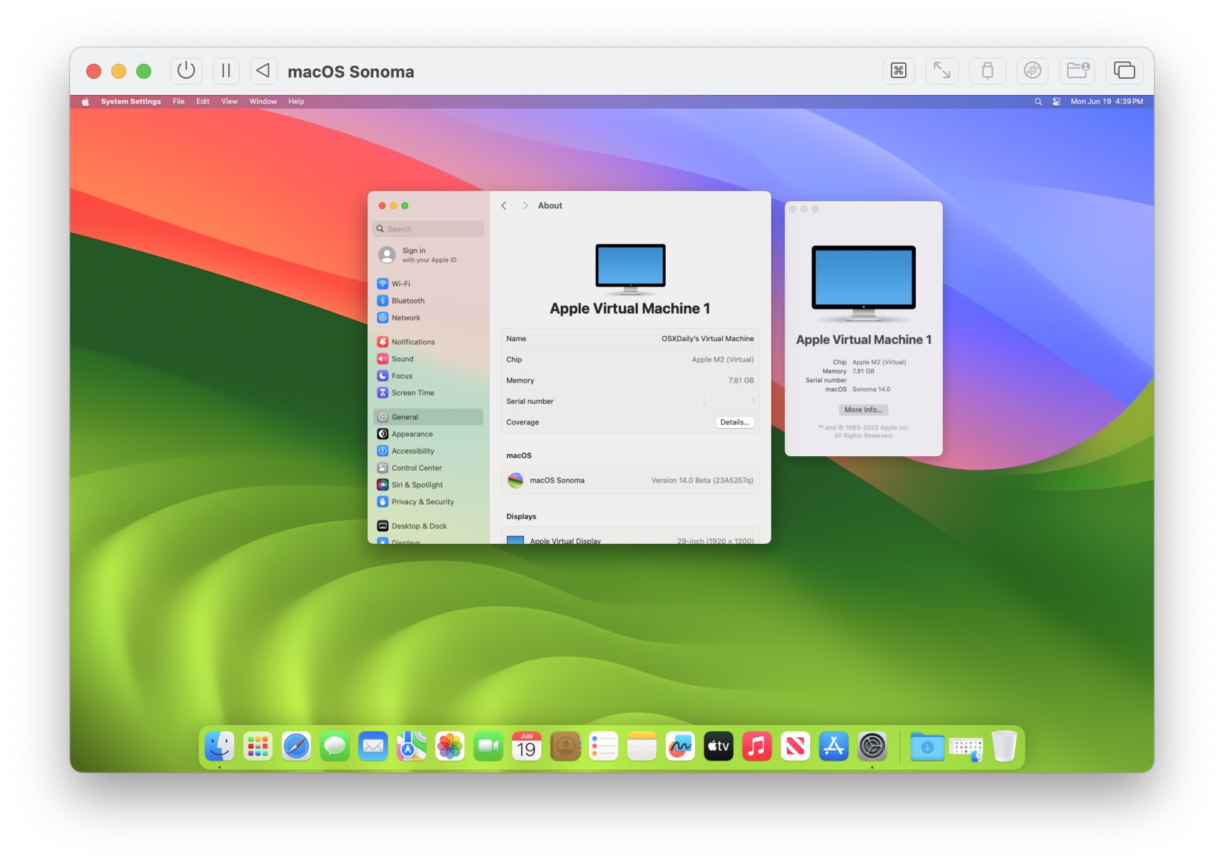Open Safari from the Dock
Screen dimensions: 1224x865
(x=296, y=746)
